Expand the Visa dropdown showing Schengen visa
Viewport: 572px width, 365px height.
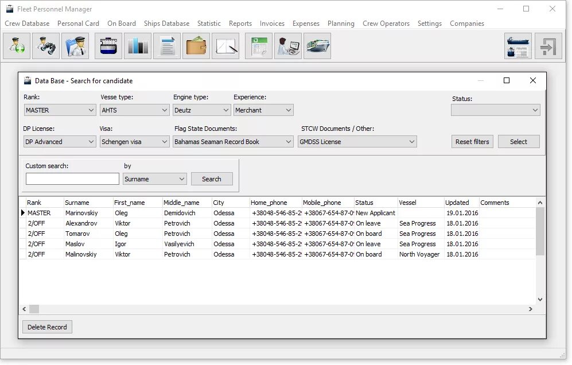point(134,142)
